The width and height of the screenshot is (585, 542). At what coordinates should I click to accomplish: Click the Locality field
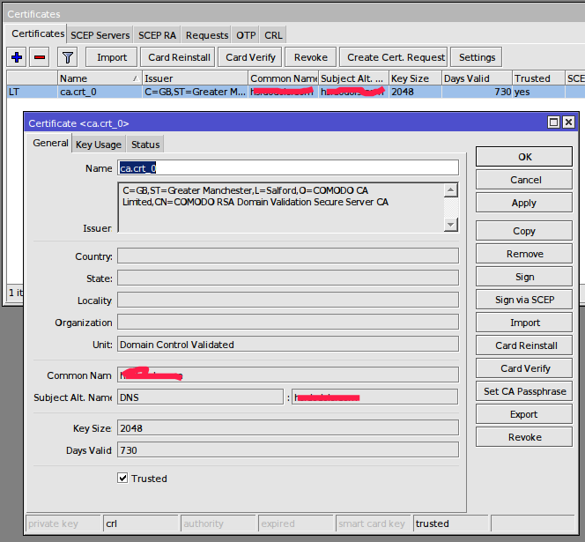[288, 301]
